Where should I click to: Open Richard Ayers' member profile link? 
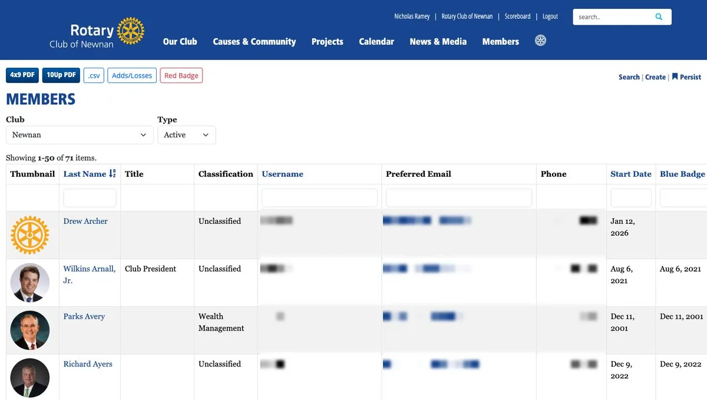click(x=88, y=364)
